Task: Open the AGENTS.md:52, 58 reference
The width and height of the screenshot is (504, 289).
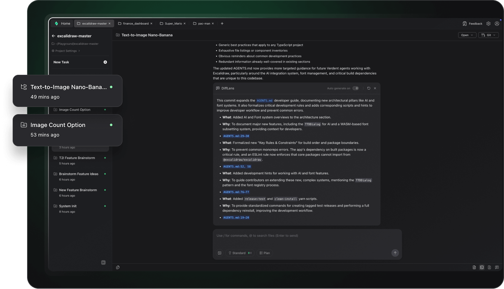Action: (x=237, y=167)
